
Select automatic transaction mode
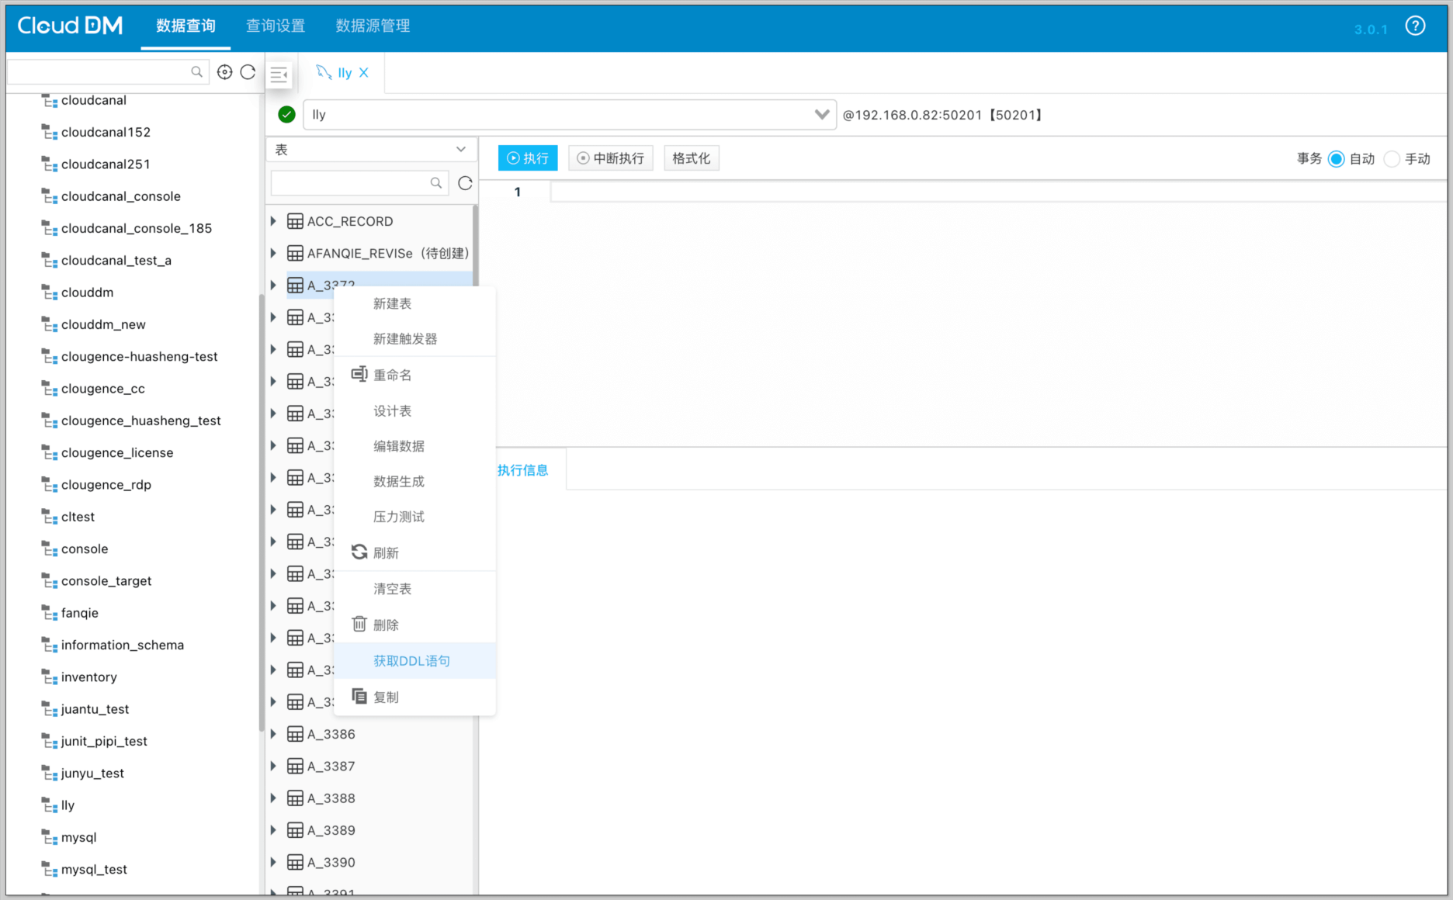(1336, 159)
